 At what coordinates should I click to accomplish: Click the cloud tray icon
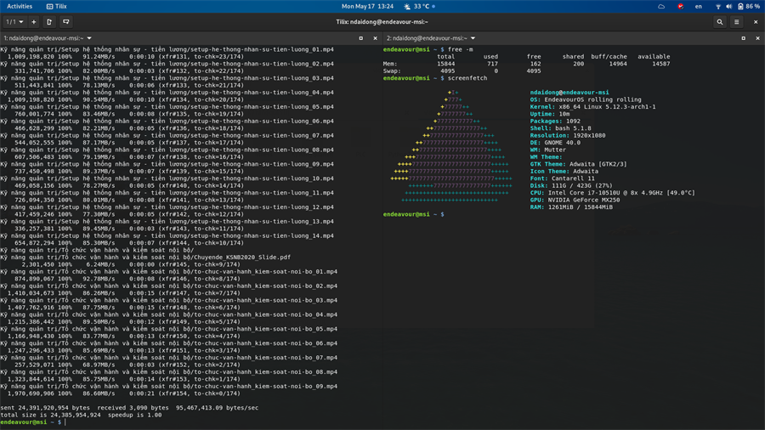(x=661, y=6)
